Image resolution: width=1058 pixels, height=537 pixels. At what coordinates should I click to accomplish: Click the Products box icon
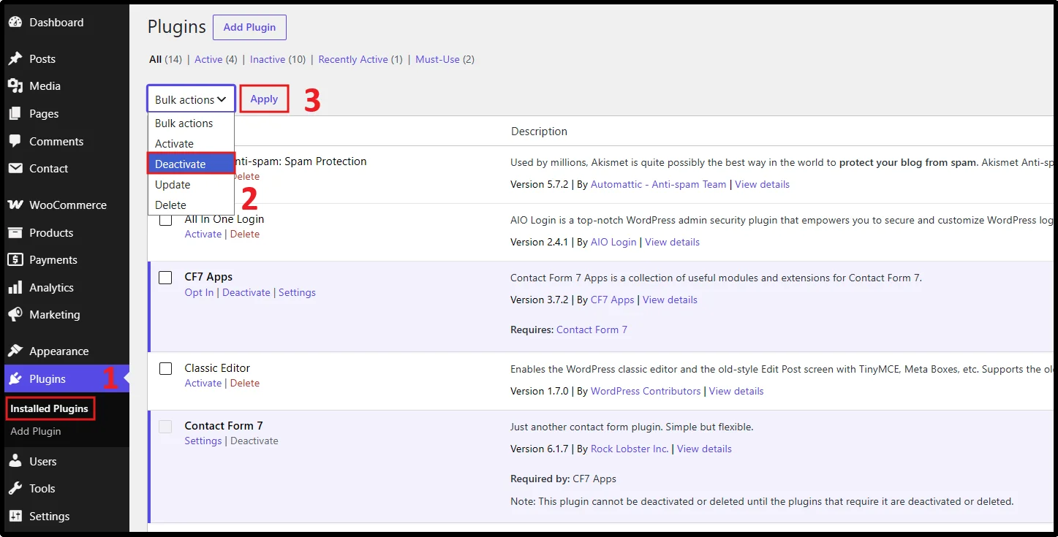[15, 233]
